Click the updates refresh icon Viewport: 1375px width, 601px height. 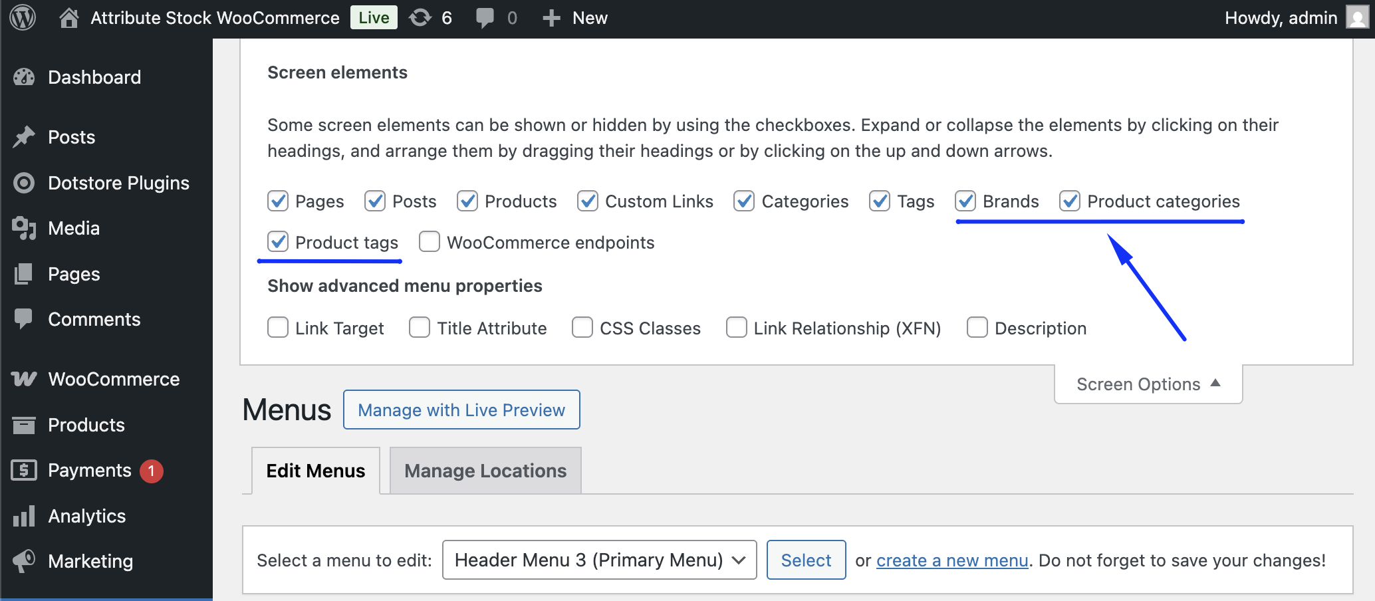[x=420, y=18]
